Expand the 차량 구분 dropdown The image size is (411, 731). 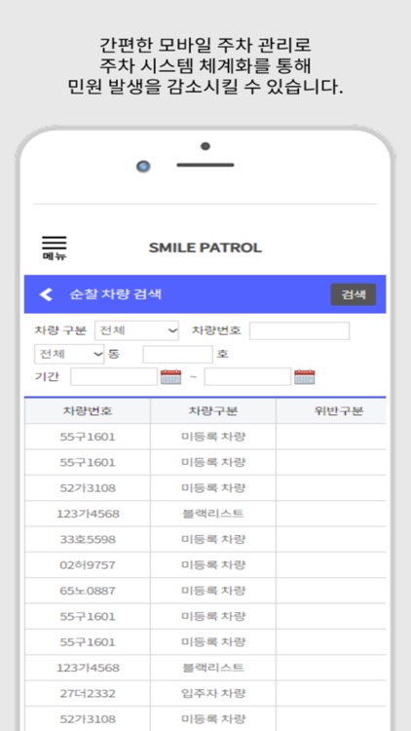[x=136, y=330]
